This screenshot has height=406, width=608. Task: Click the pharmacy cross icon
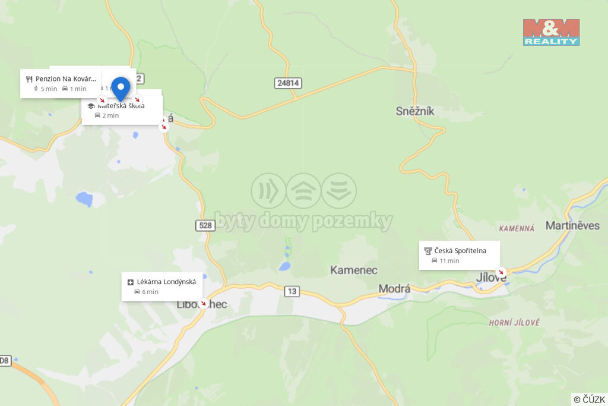coord(130,282)
